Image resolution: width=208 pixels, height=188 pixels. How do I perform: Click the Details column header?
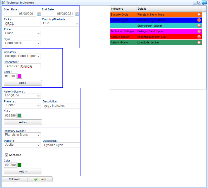click(166, 9)
